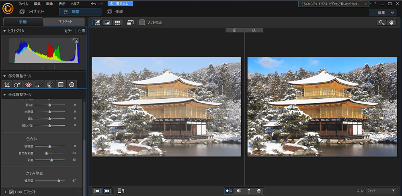Click the before photo preview

point(166,106)
